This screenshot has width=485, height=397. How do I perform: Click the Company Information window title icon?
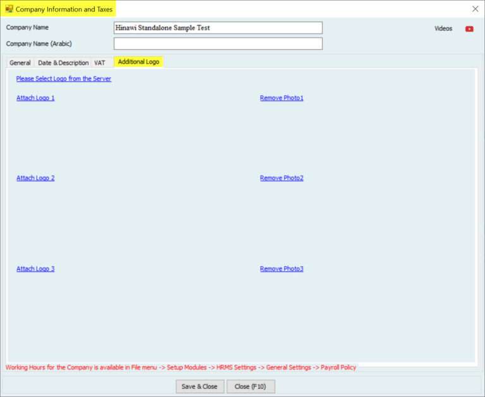(x=9, y=9)
